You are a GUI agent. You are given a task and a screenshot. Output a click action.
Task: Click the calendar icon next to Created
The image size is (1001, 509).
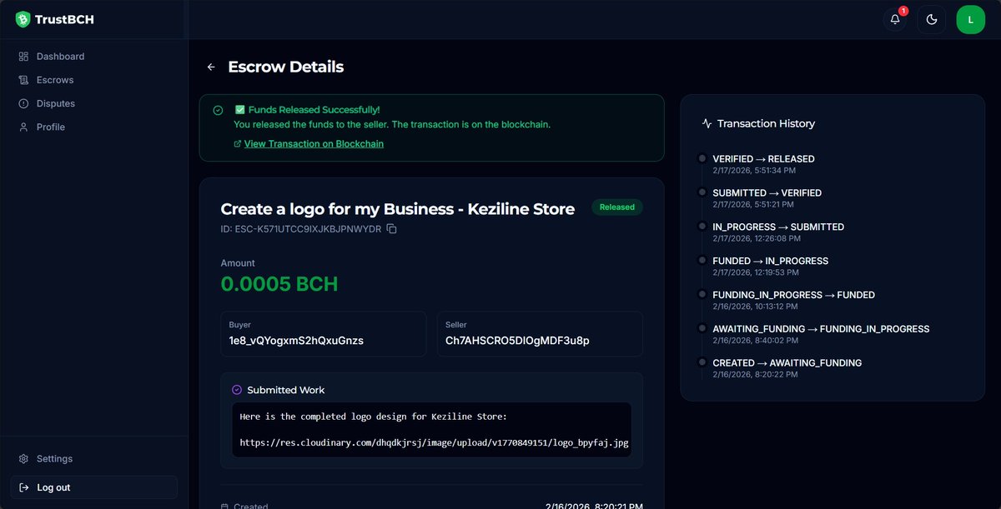point(224,507)
